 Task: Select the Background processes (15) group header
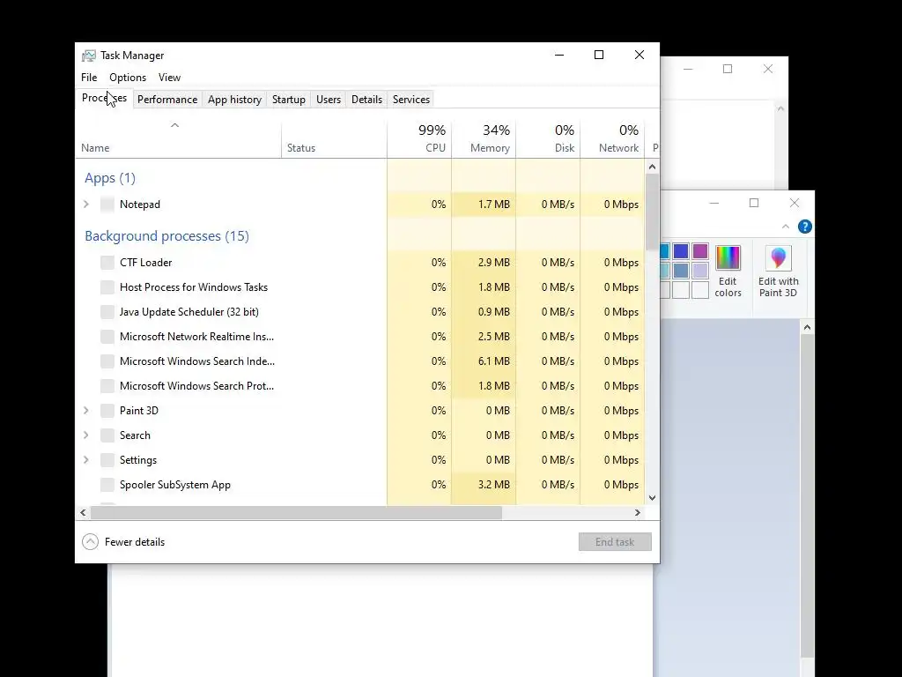[166, 236]
